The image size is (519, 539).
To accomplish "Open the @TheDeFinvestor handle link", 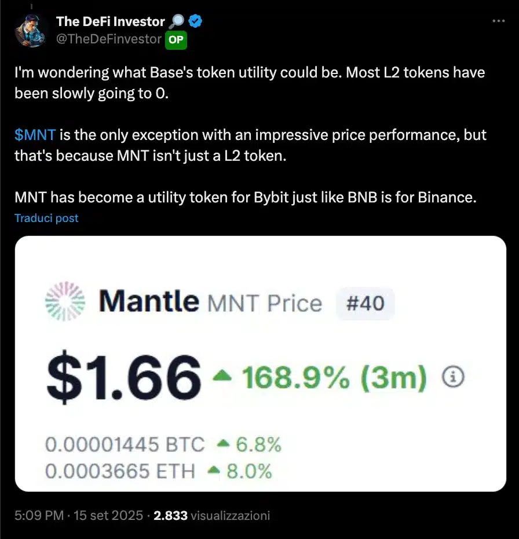I will click(x=109, y=39).
